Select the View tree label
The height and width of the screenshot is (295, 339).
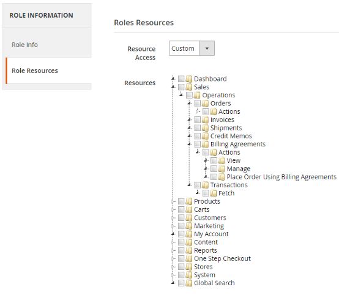tap(234, 161)
